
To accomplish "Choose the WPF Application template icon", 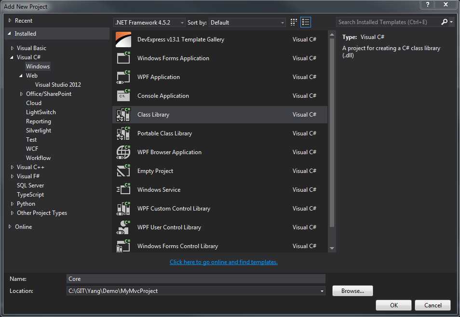I will coord(123,77).
